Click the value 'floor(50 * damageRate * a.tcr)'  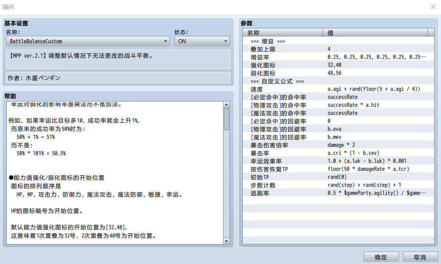point(369,169)
